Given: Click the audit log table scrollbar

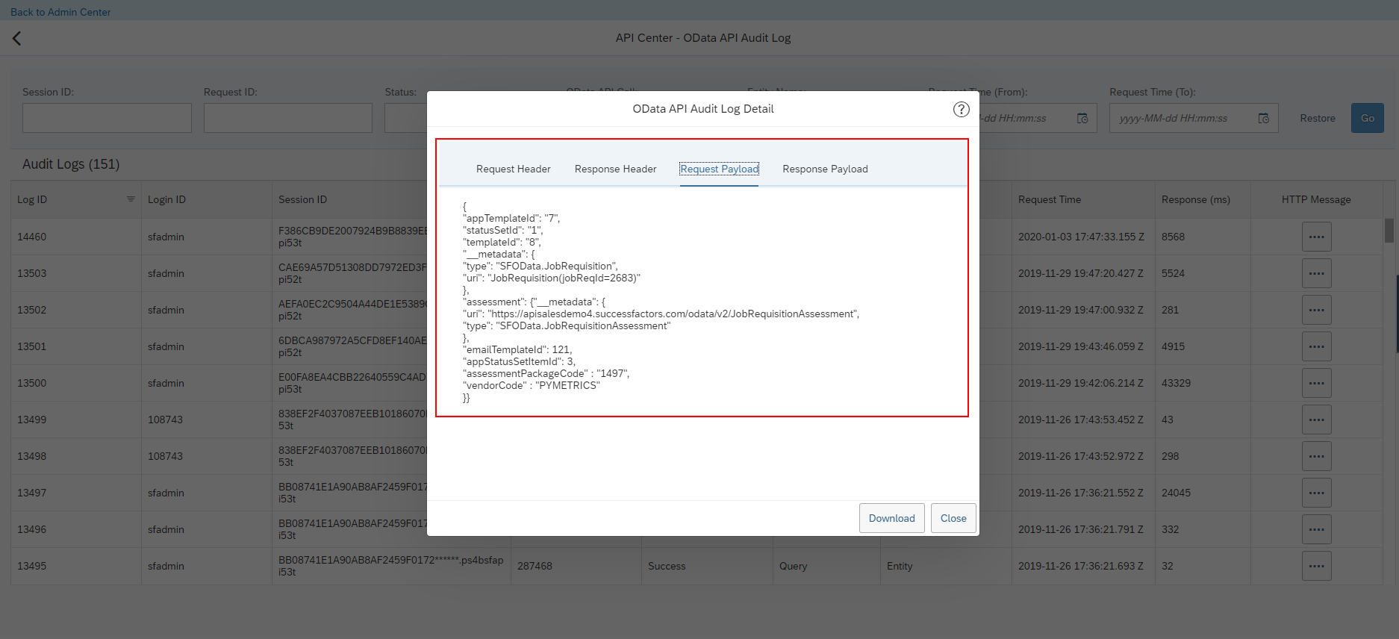Looking at the screenshot, I should tap(1389, 231).
